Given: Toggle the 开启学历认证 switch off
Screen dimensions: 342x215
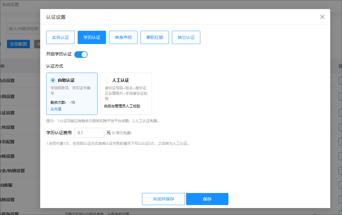Looking at the screenshot, I should tap(81, 55).
